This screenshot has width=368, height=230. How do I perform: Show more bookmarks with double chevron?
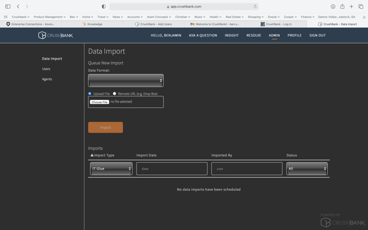[364, 17]
